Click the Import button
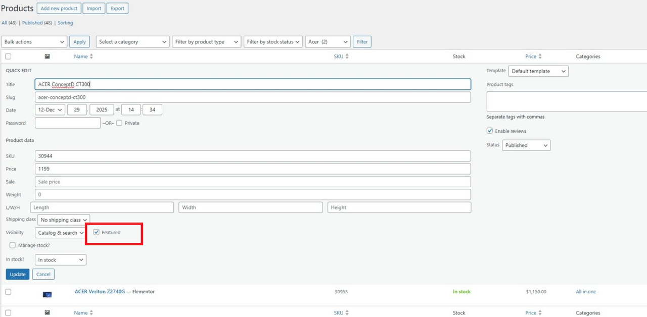The height and width of the screenshot is (317, 647). coord(94,9)
